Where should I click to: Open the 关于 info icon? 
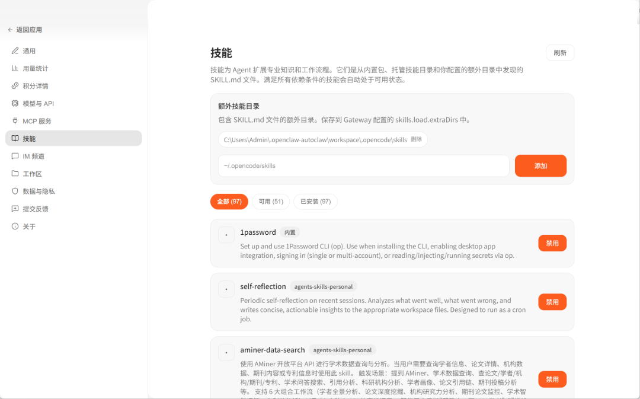15,226
